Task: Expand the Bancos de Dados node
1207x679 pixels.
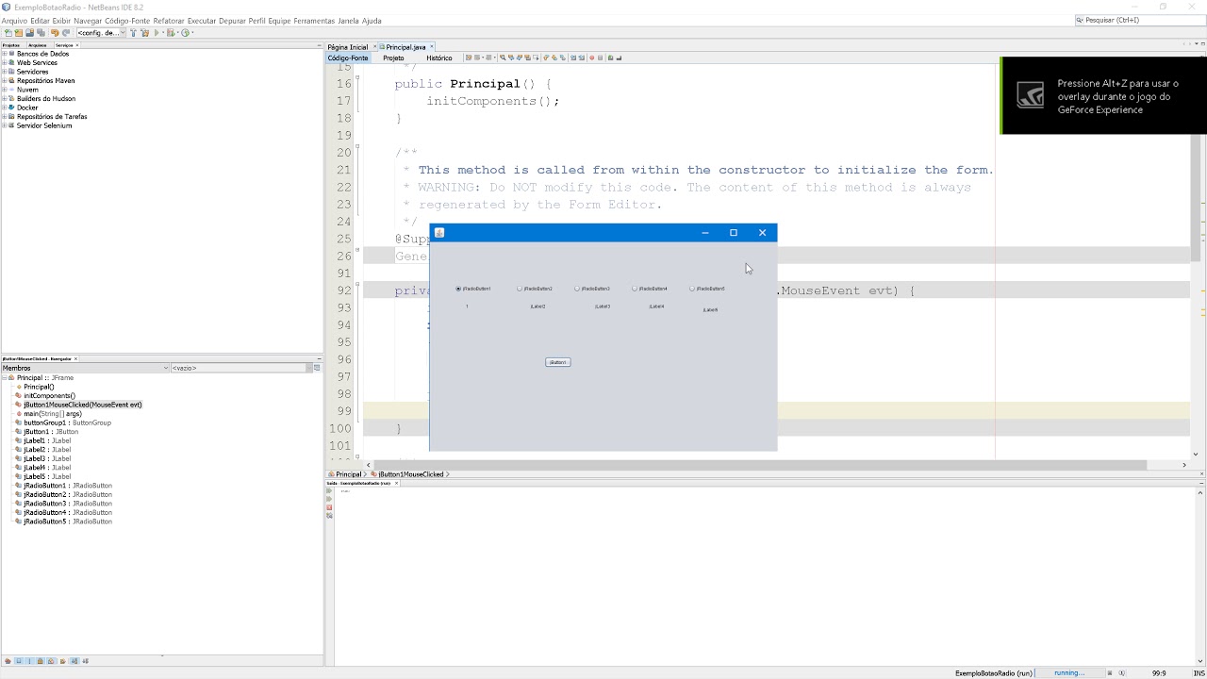Action: 5,54
